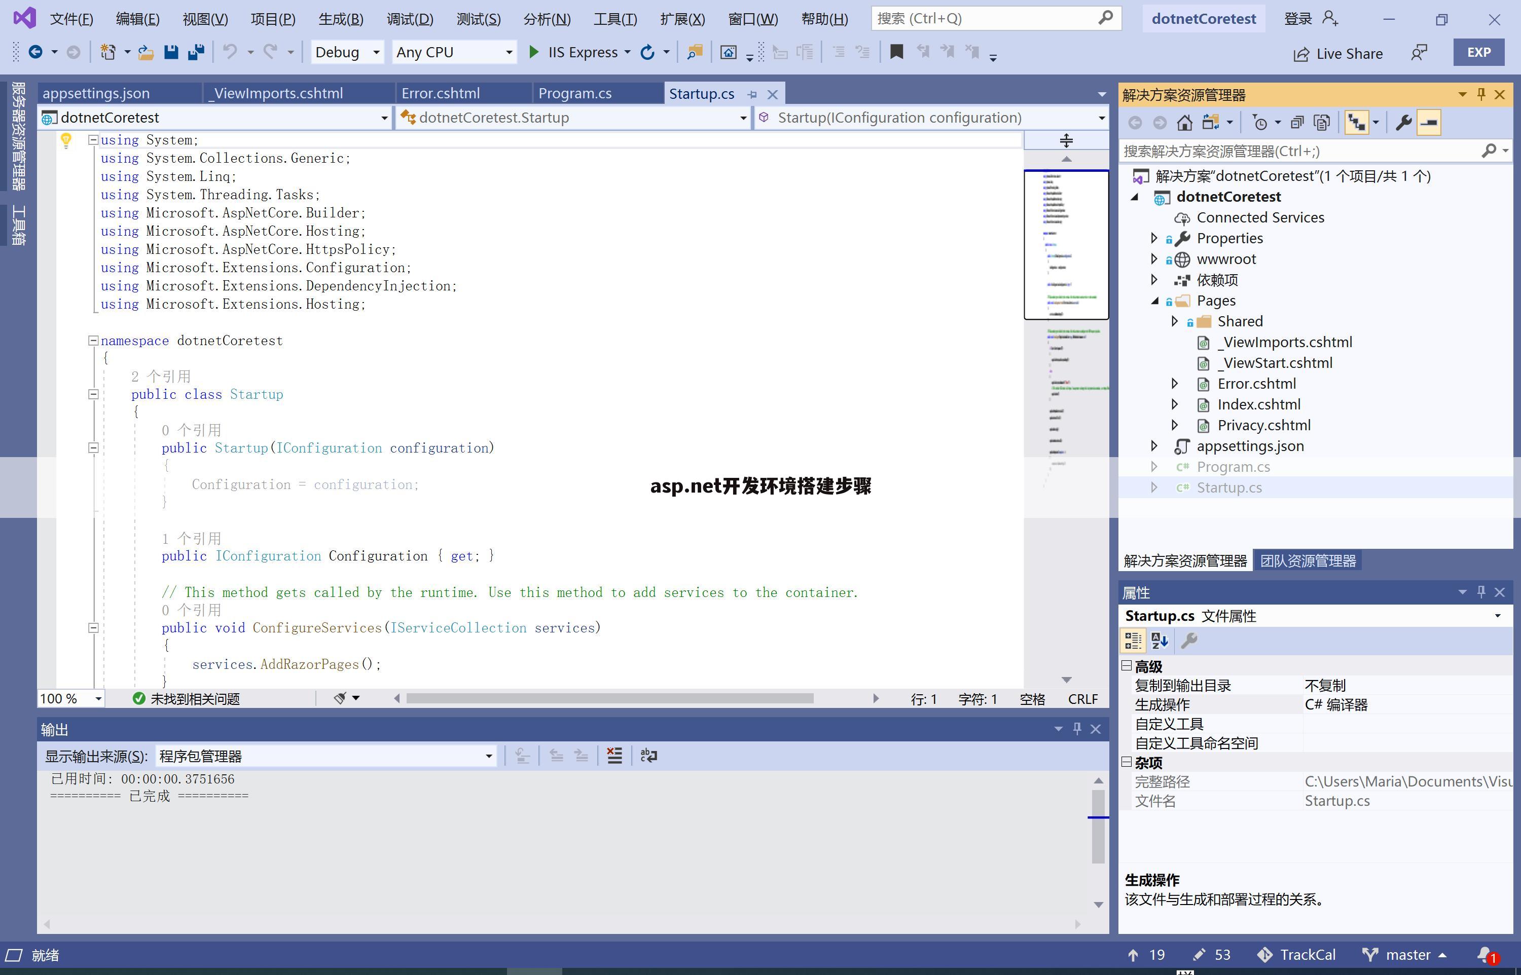
Task: Open the dotnetCoretest.Startup class dropdown
Action: pyautogui.click(x=572, y=118)
